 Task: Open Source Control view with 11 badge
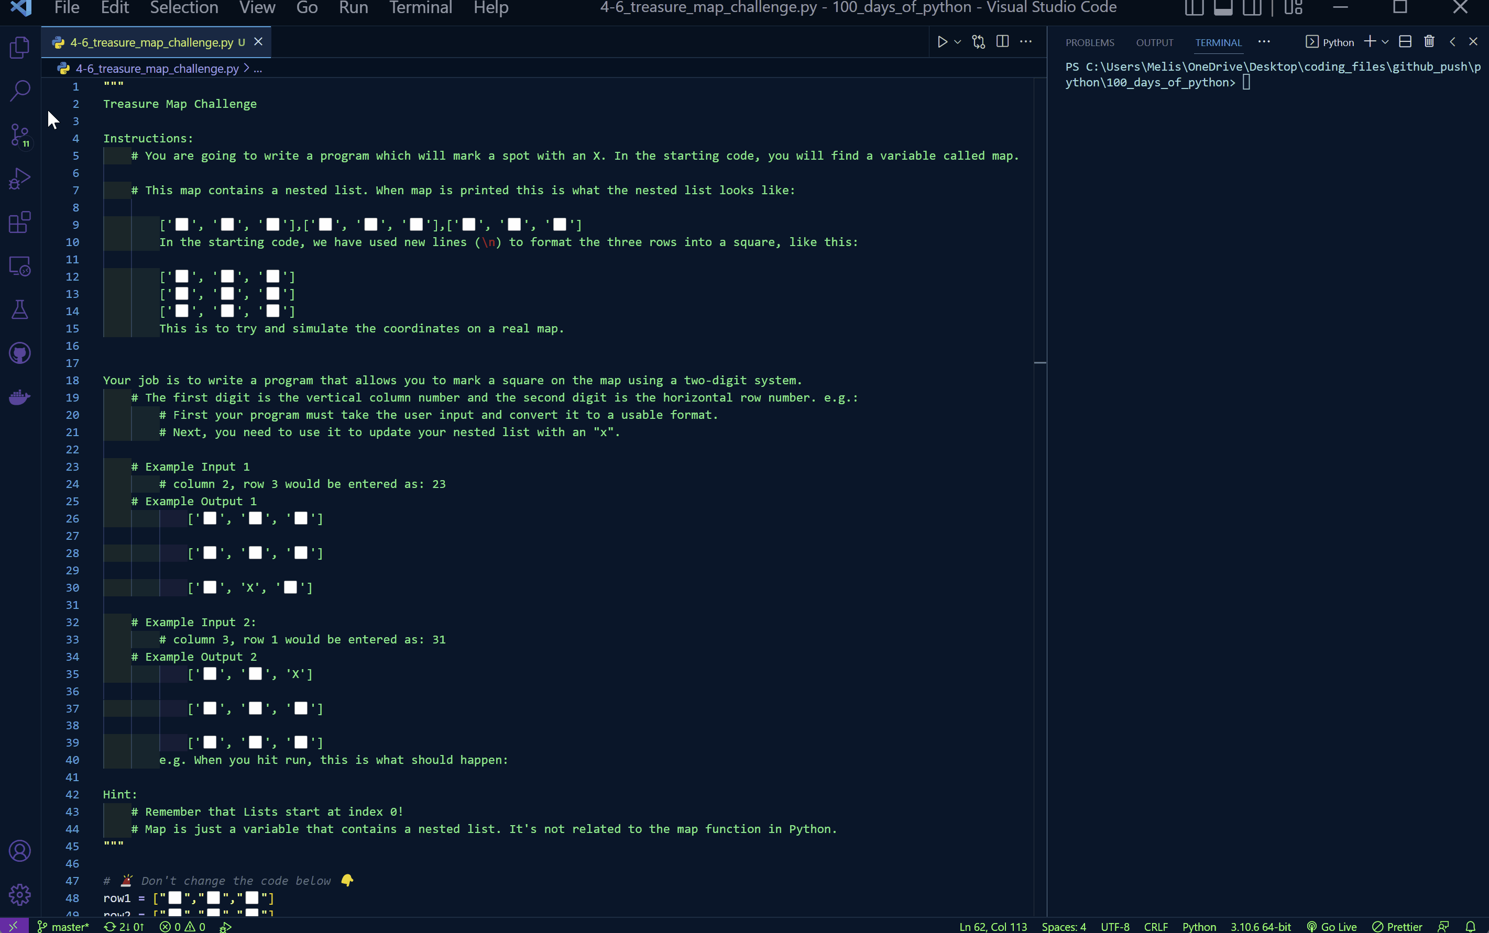[20, 135]
